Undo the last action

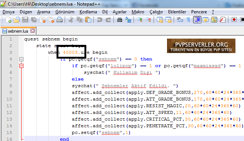[100, 20]
